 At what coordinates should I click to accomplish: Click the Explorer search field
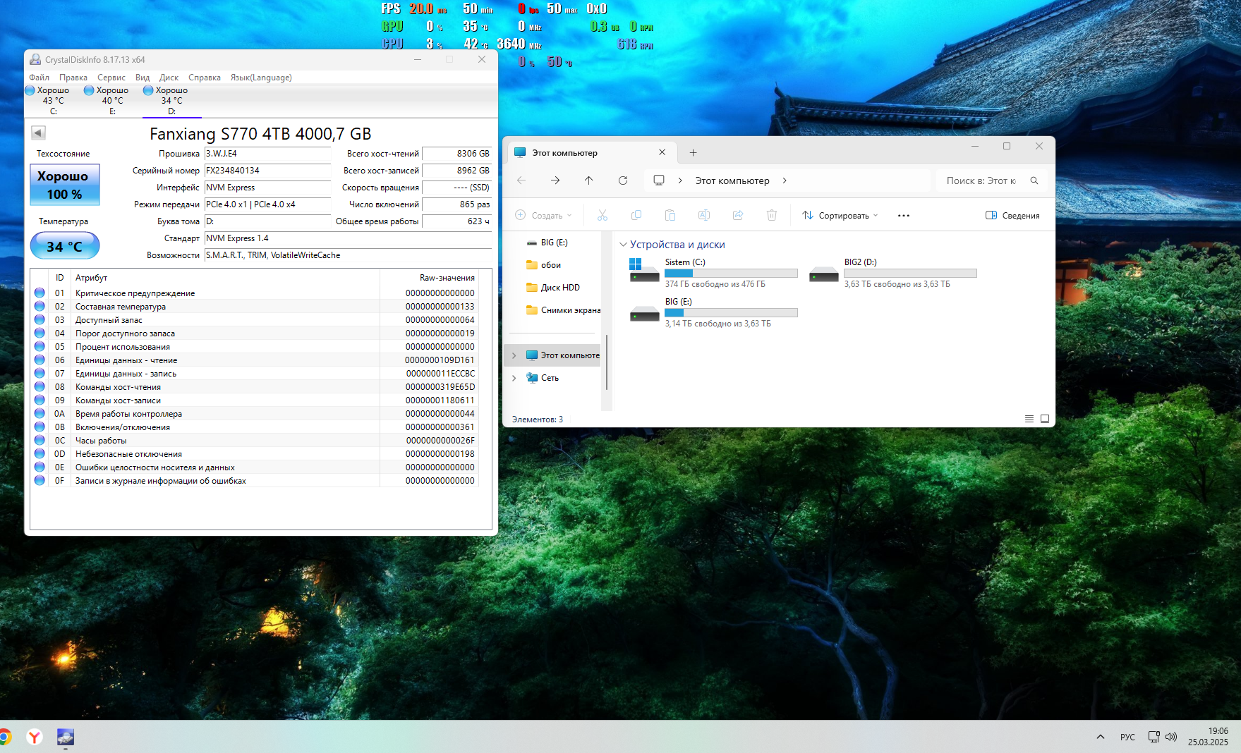tap(981, 180)
